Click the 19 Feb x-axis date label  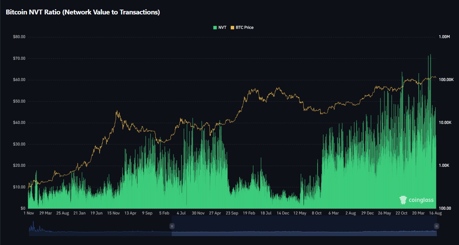coord(249,213)
